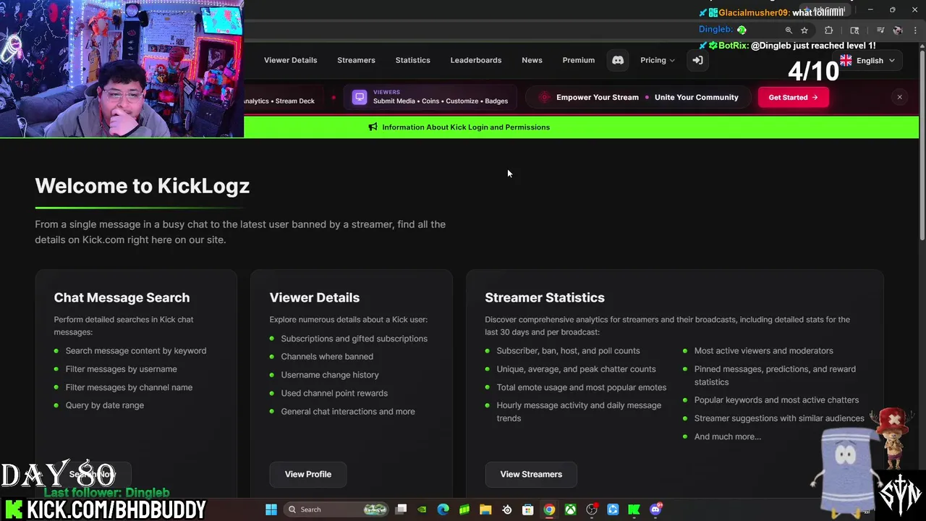Click the Streamer Statistics heading
Image resolution: width=926 pixels, height=521 pixels.
544,297
